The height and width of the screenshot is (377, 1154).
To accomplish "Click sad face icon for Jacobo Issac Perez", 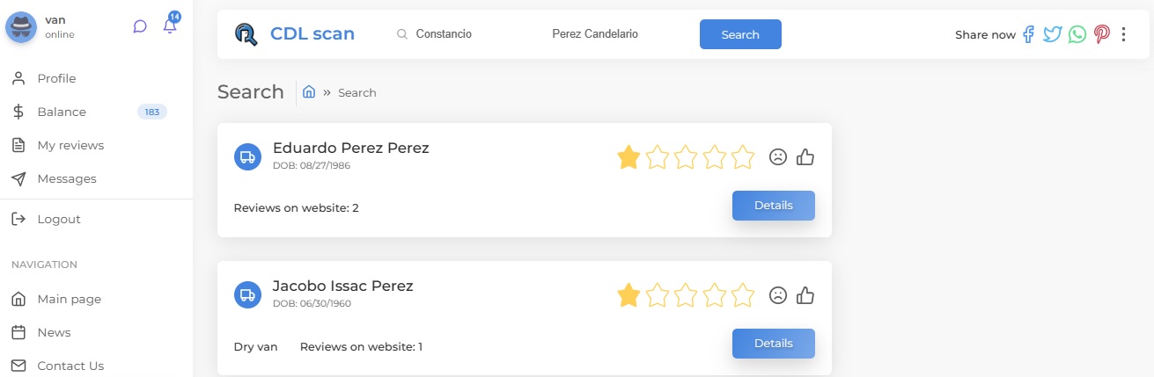I will 778,295.
